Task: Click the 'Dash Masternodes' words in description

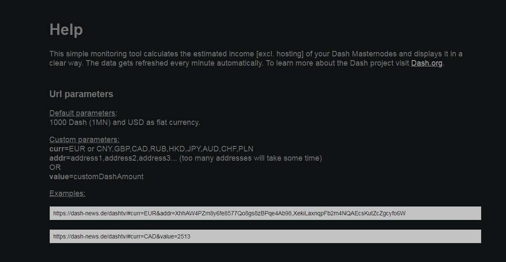Action: click(365, 54)
